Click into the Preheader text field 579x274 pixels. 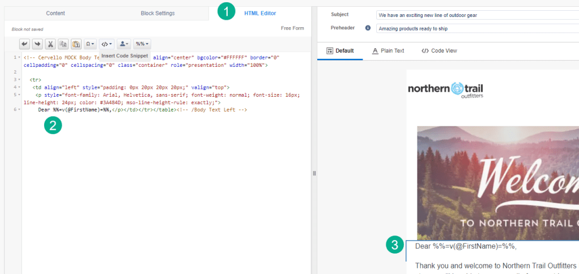pyautogui.click(x=476, y=28)
